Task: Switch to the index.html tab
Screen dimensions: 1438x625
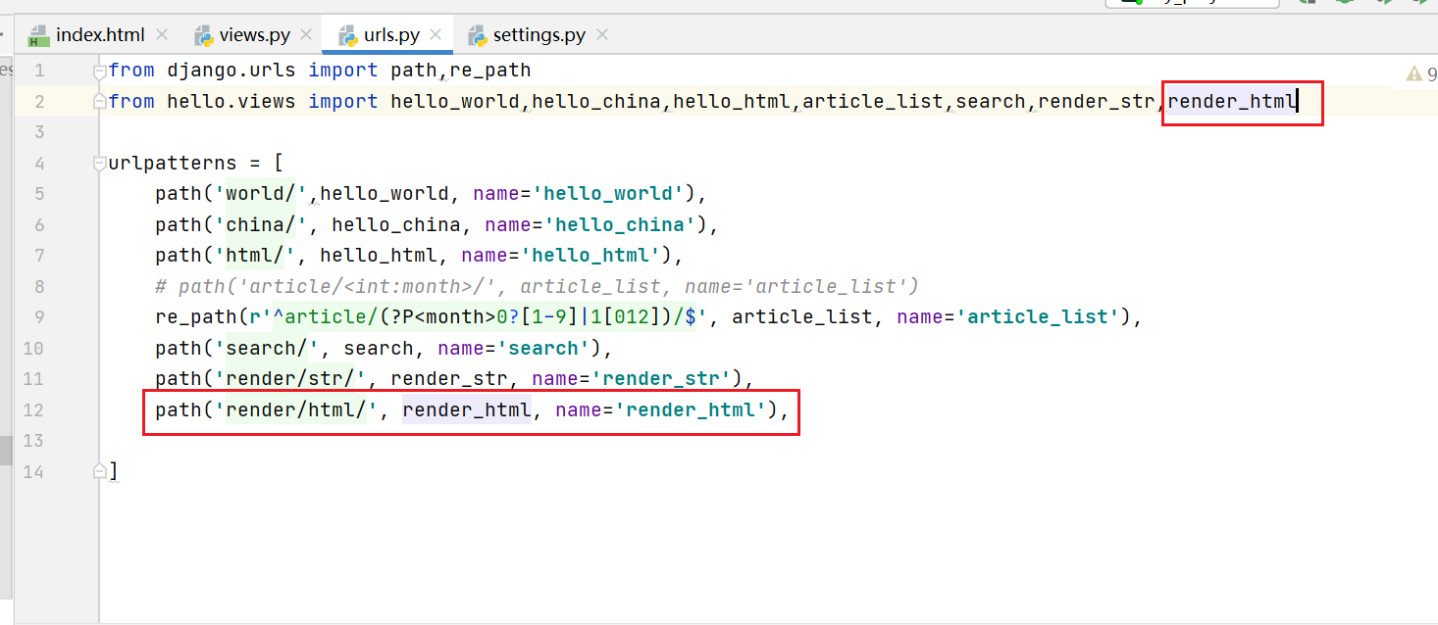Action: click(98, 35)
